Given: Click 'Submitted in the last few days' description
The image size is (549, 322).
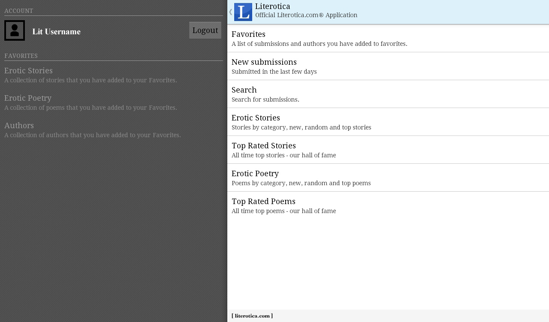Looking at the screenshot, I should [274, 72].
